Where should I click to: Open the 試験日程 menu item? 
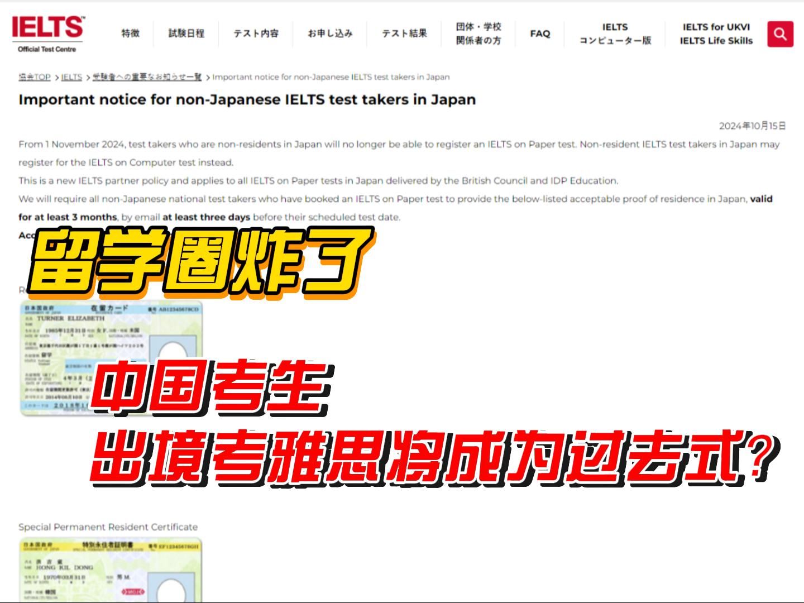[186, 33]
